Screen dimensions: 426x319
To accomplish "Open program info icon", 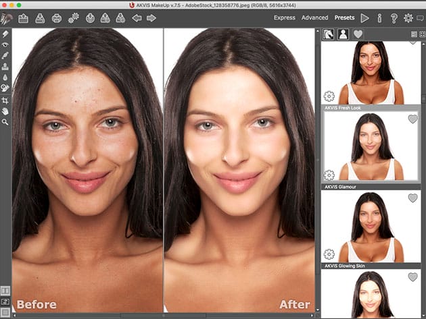I will tap(379, 18).
